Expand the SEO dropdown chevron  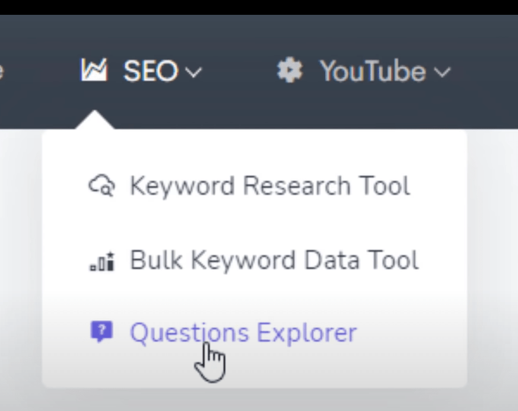[x=194, y=72]
